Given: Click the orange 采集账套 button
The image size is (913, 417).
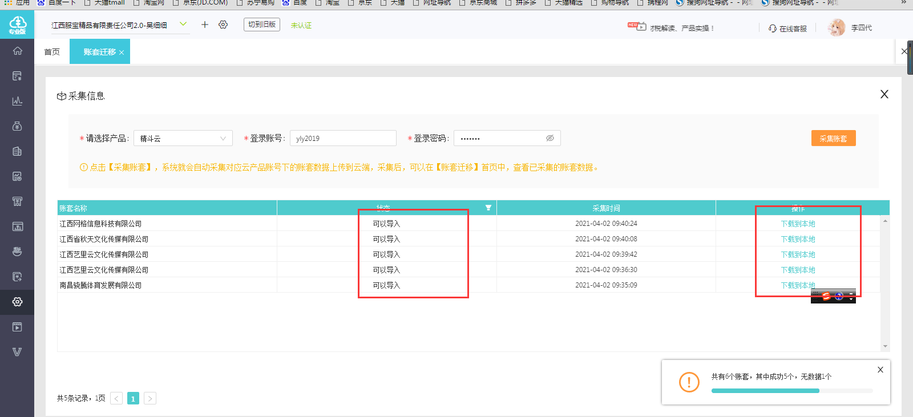Looking at the screenshot, I should (x=833, y=138).
